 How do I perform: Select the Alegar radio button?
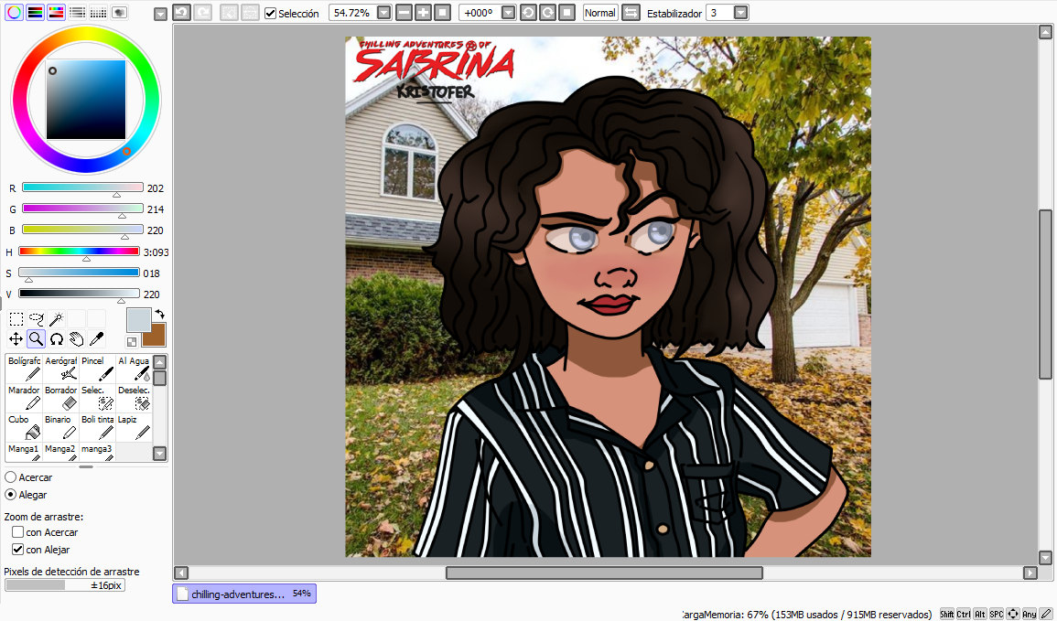[11, 495]
